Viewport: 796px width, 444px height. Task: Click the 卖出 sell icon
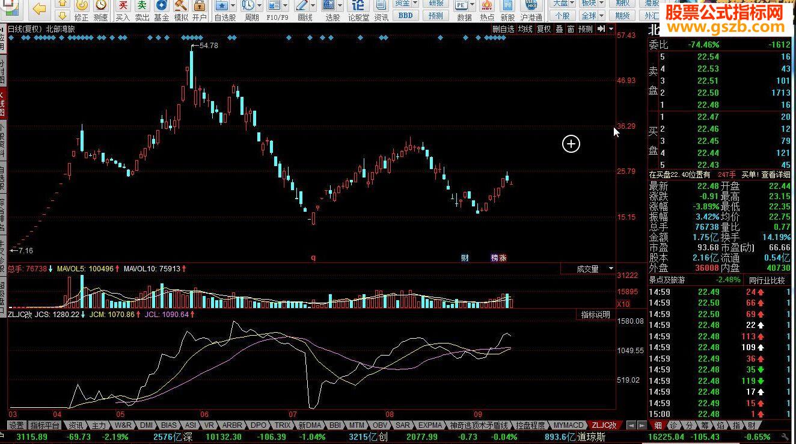142,11
